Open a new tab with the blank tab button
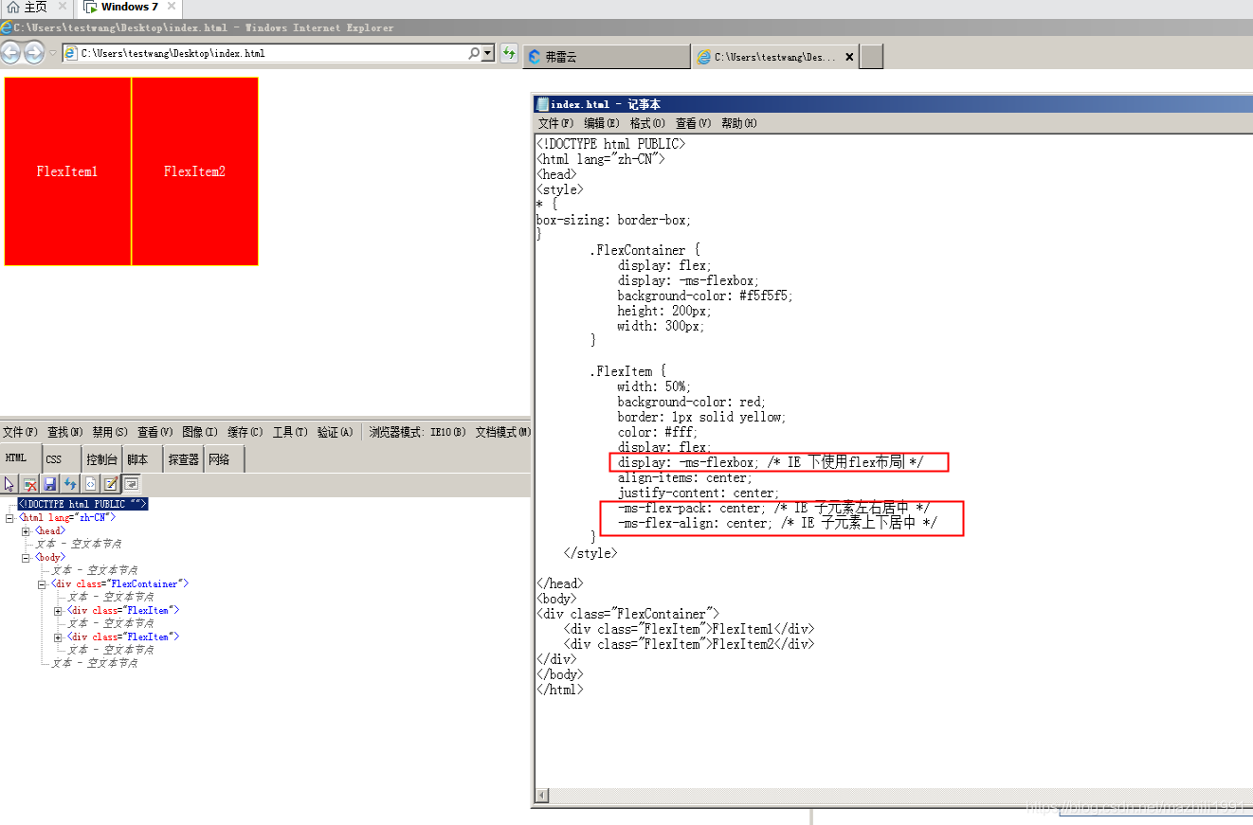This screenshot has height=825, width=1253. pyautogui.click(x=872, y=57)
